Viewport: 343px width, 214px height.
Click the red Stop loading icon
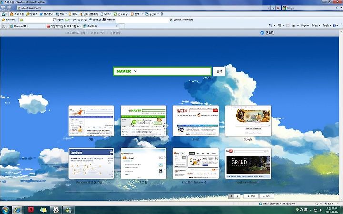278,8
